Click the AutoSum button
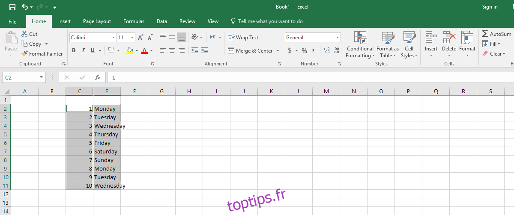Screen dimensions: 514x215 [x=496, y=34]
